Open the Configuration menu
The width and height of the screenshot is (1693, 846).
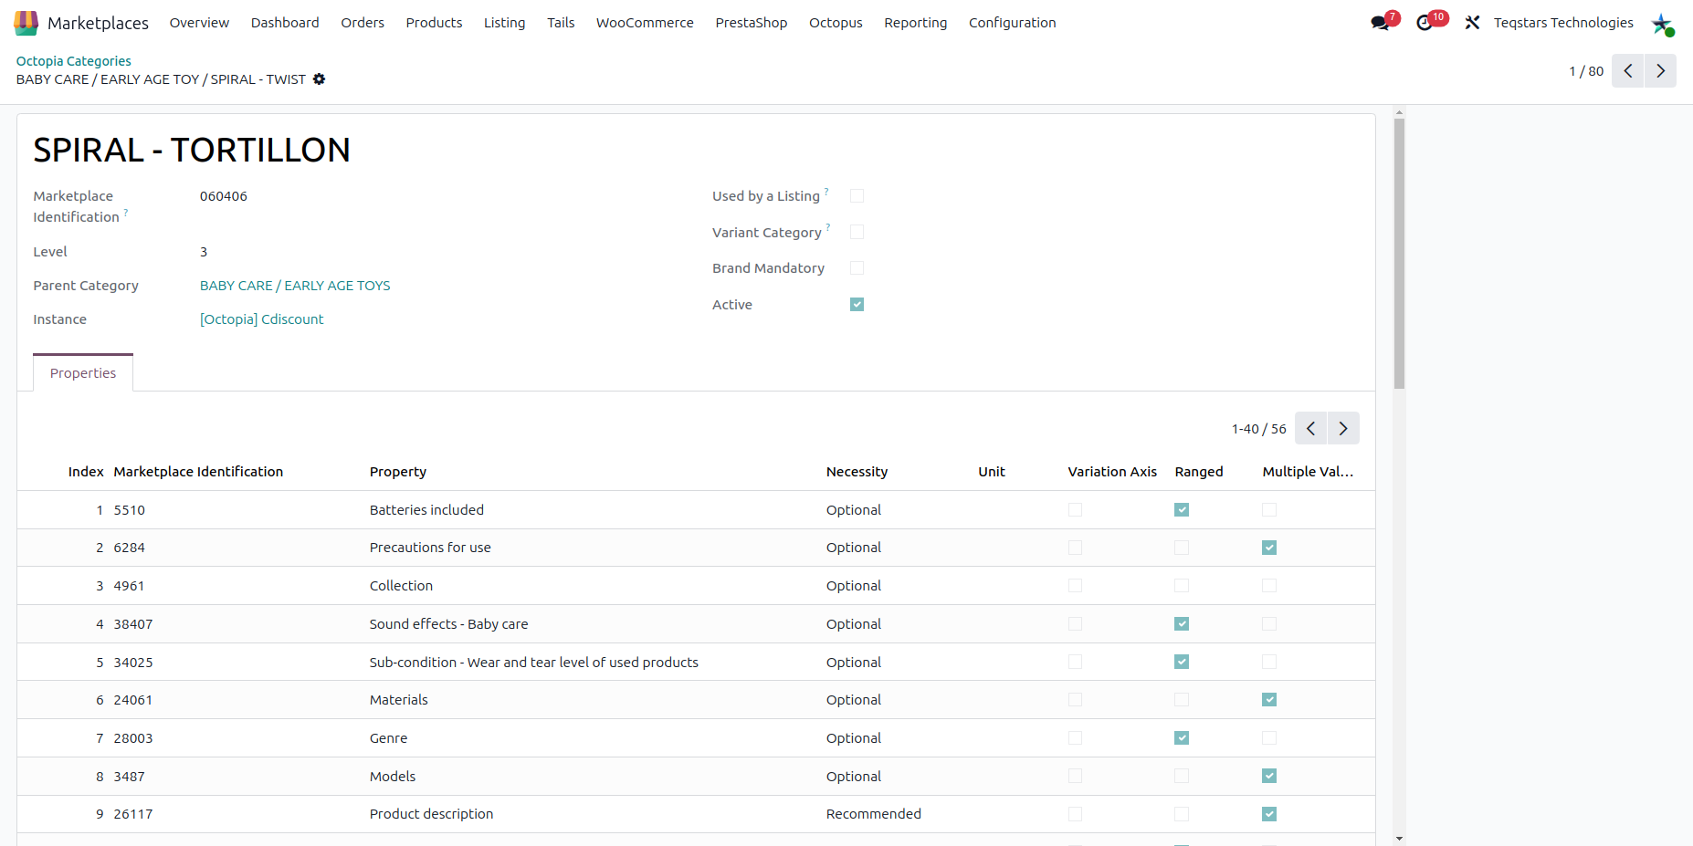1012,23
